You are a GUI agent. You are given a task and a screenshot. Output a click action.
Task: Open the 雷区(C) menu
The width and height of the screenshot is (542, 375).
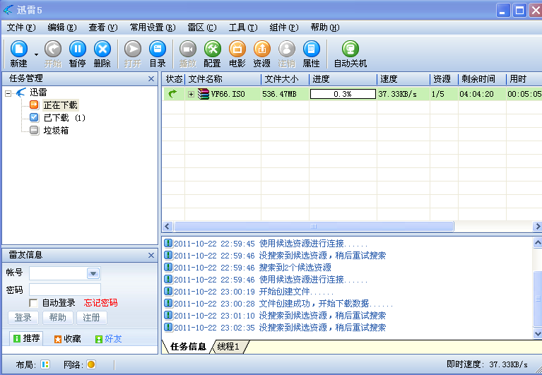tap(202, 28)
